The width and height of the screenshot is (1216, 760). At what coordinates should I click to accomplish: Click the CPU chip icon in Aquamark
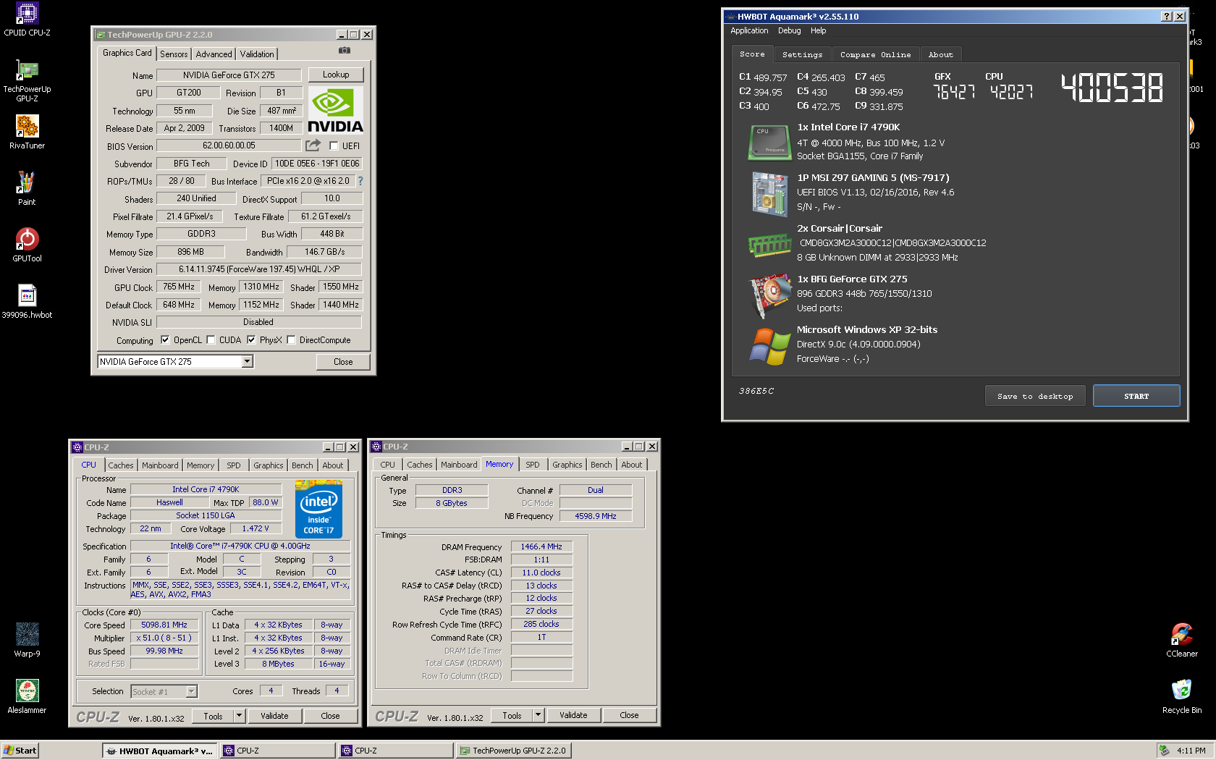tap(769, 142)
